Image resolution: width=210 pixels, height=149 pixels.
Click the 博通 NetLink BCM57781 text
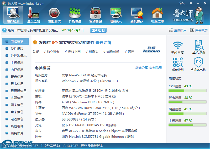pyautogui.click(x=98, y=137)
